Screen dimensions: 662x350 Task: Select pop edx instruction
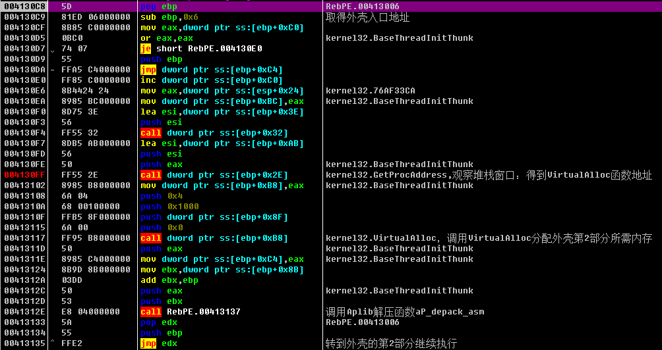[159, 322]
